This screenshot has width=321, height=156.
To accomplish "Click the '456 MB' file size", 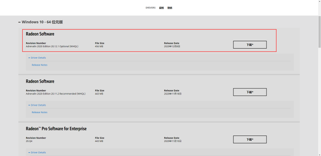I will click(x=99, y=47).
